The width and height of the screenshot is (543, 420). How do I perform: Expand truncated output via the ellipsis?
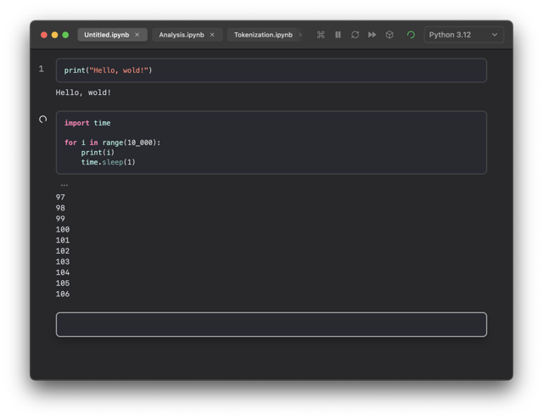tap(64, 185)
